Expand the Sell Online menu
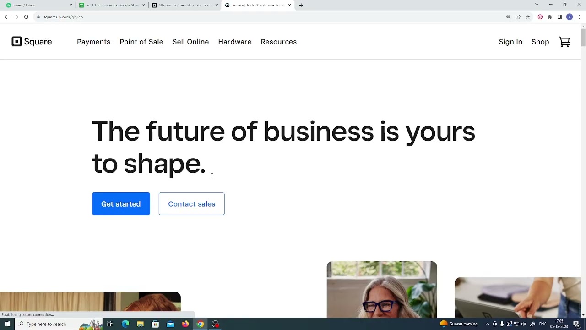The image size is (586, 330). pos(190,42)
